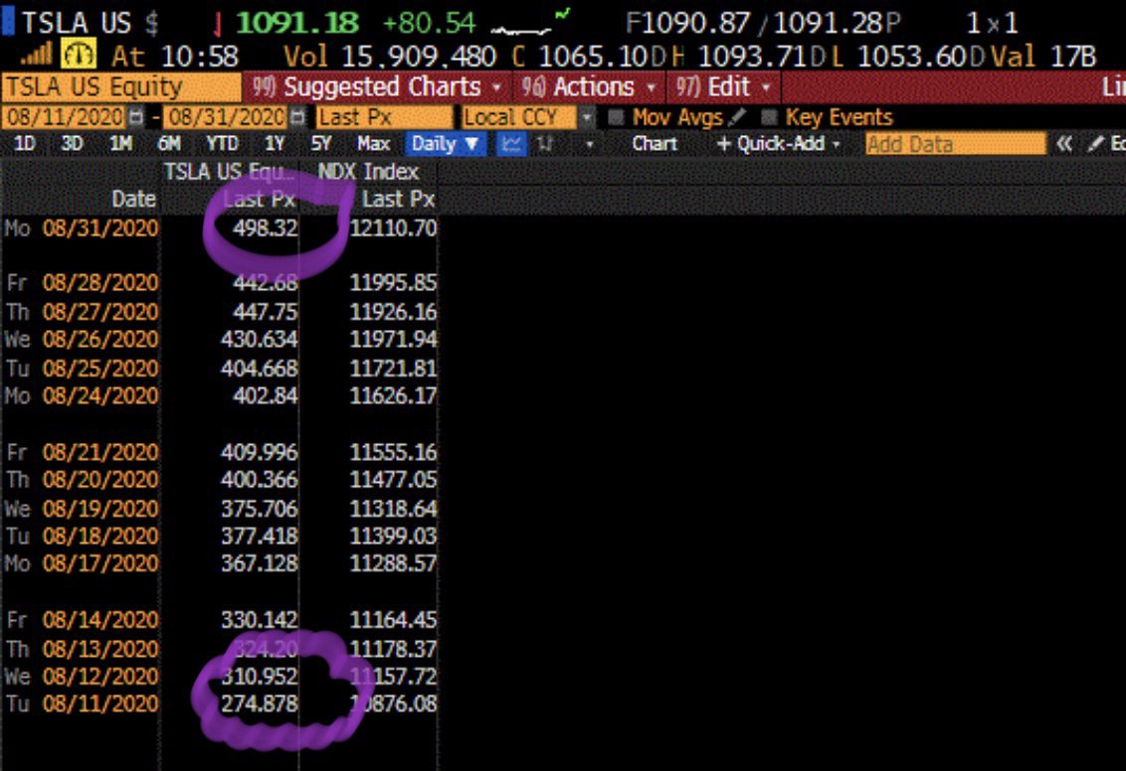Click TSLA price 409.996

pos(260,452)
